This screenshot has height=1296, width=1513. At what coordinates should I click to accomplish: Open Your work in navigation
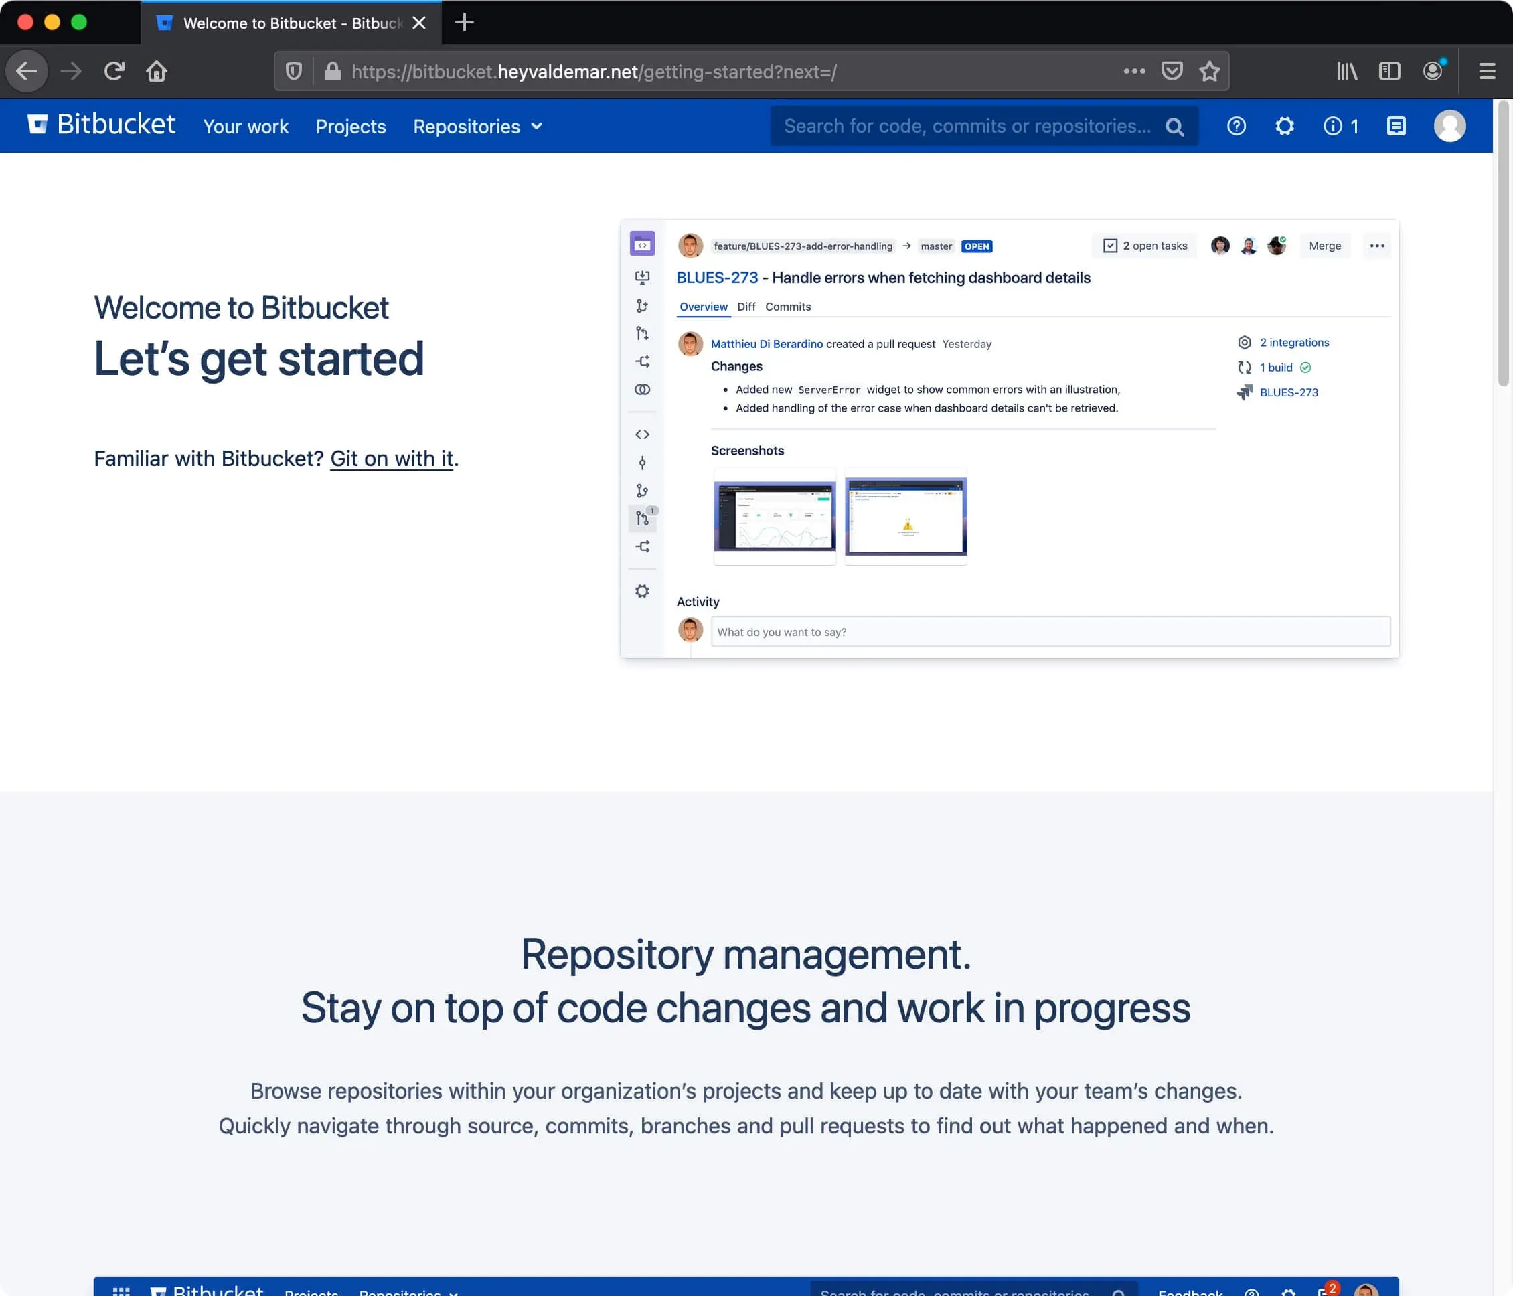point(245,127)
